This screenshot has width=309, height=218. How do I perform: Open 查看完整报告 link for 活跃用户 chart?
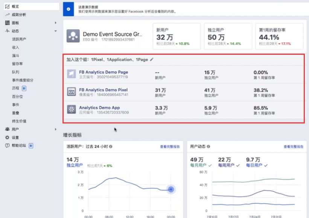tap(170, 147)
